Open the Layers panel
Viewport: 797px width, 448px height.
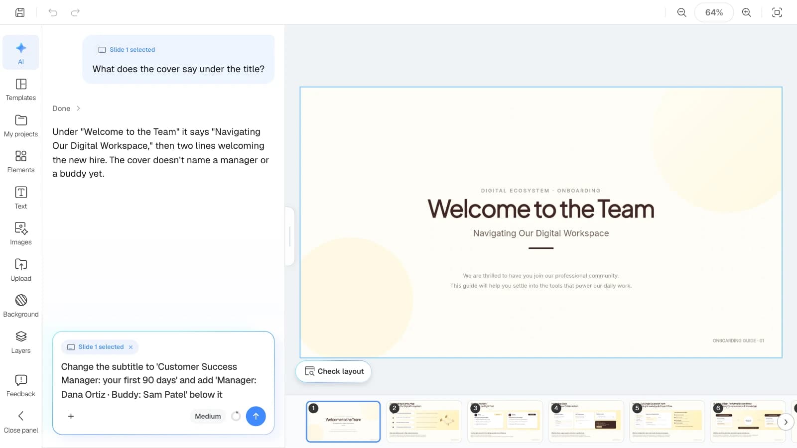point(21,342)
